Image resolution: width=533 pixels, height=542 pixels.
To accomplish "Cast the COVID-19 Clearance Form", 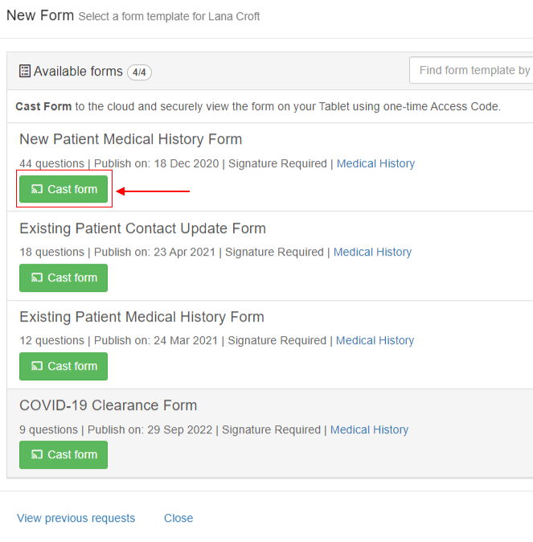I will [x=64, y=454].
